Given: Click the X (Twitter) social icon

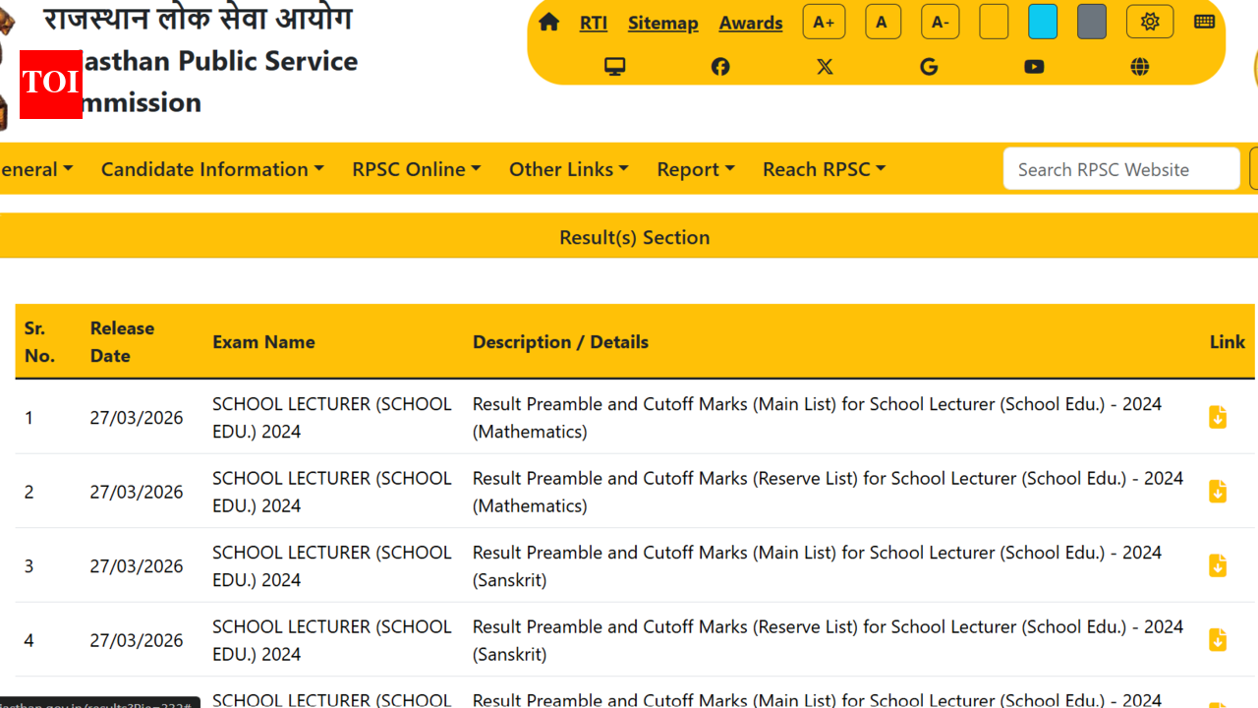Looking at the screenshot, I should coord(825,66).
